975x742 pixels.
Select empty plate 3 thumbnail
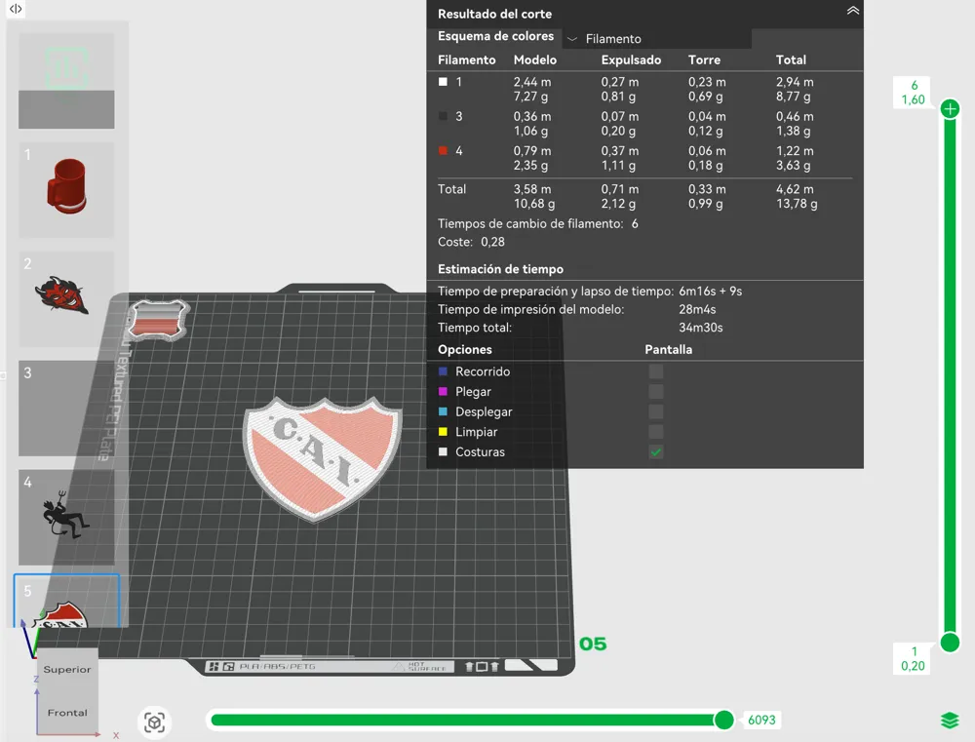pyautogui.click(x=66, y=408)
